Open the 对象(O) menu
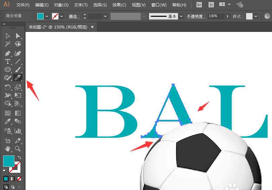 tap(61, 5)
